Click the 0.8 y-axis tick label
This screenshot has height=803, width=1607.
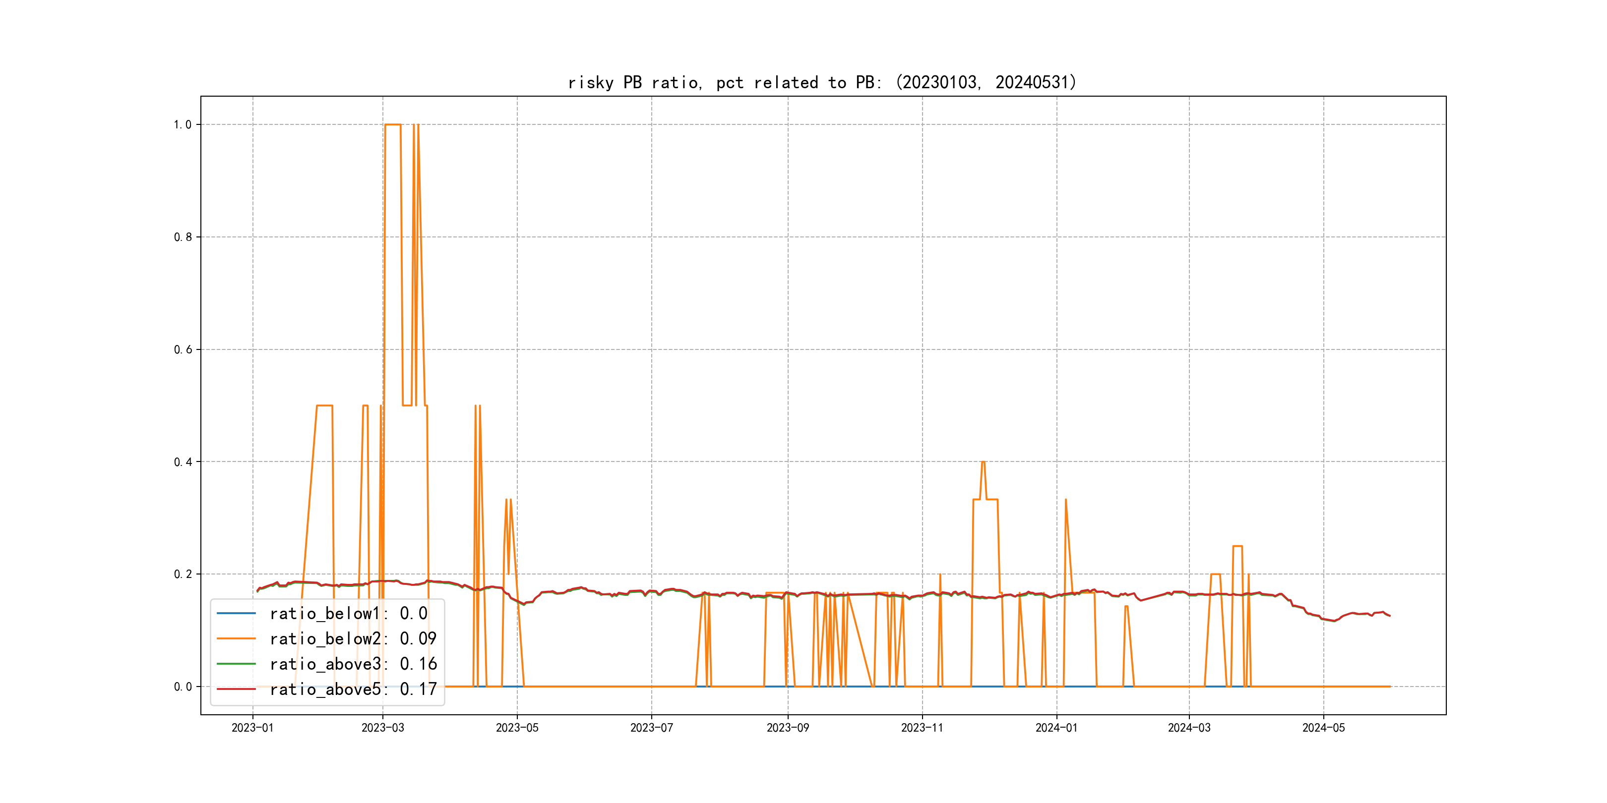pos(182,237)
